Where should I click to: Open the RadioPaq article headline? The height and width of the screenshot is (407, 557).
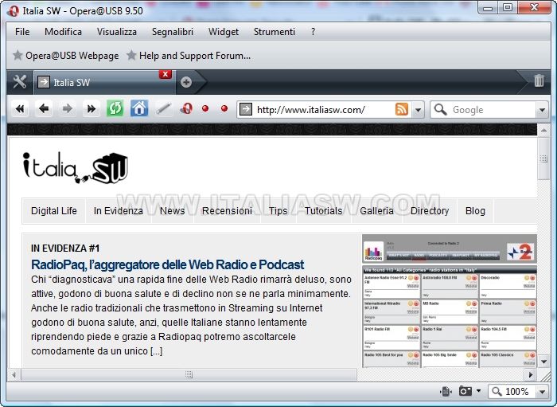(168, 264)
